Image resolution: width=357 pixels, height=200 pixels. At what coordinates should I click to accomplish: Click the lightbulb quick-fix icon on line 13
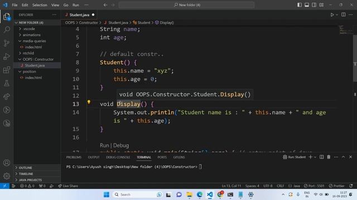[x=89, y=102]
